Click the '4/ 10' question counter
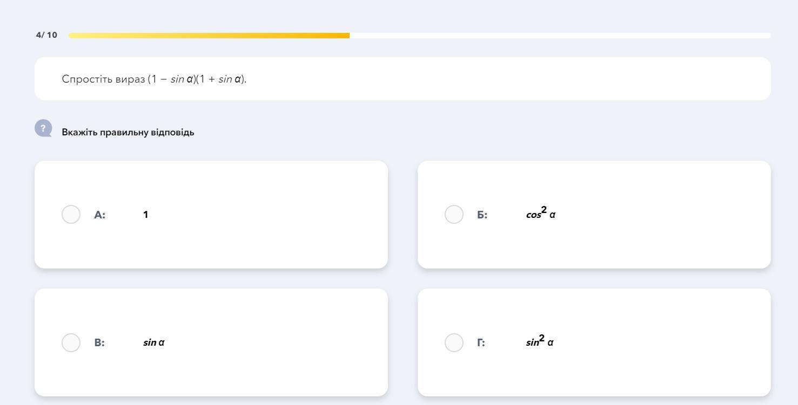Viewport: 798px width, 405px height. pos(46,35)
